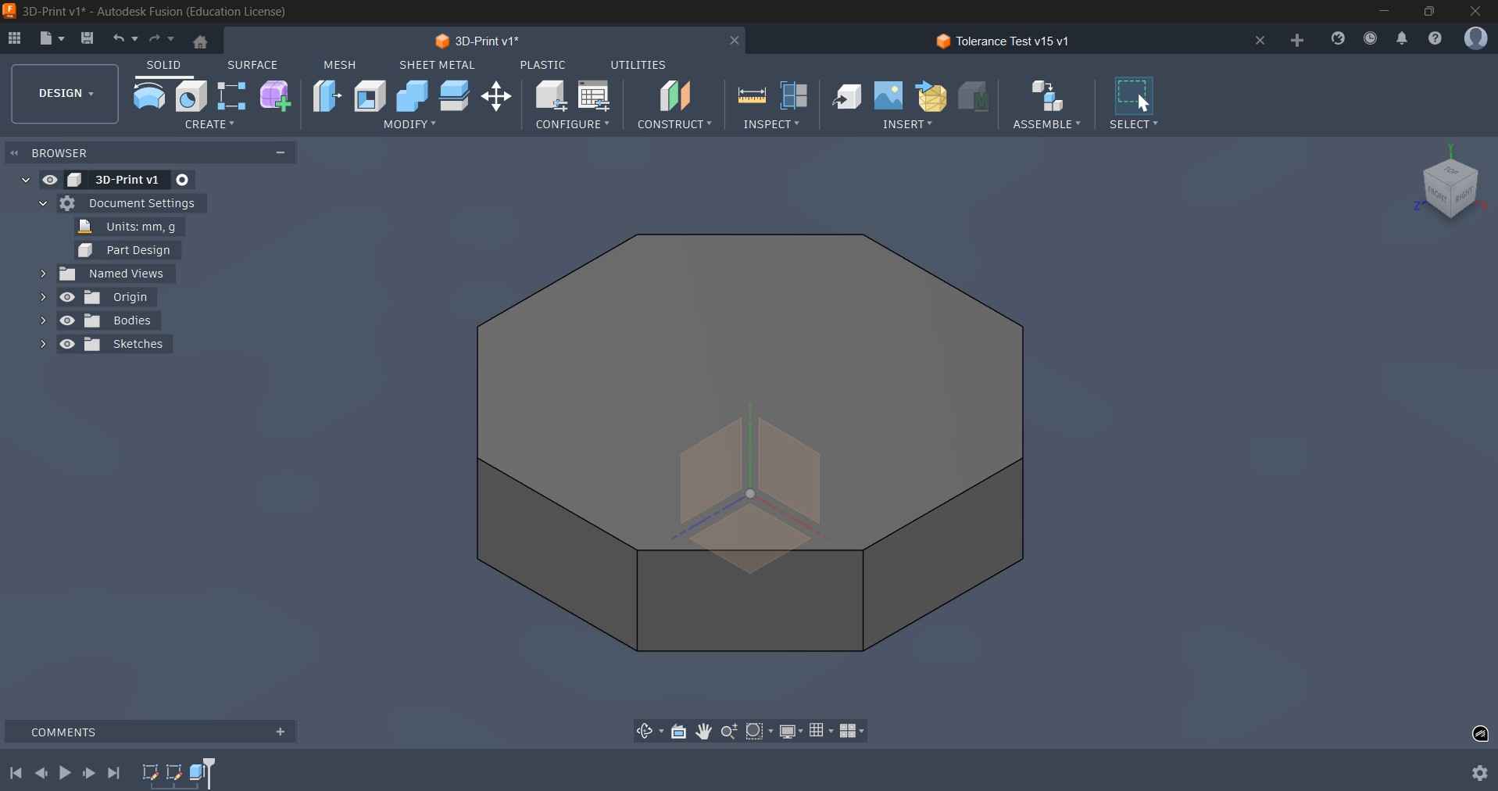
Task: Select the Insert McMaster-Carr Component icon
Action: tap(974, 96)
